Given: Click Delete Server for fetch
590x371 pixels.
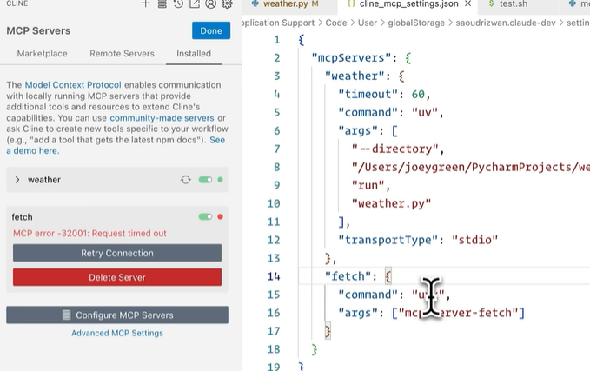Looking at the screenshot, I should (117, 277).
